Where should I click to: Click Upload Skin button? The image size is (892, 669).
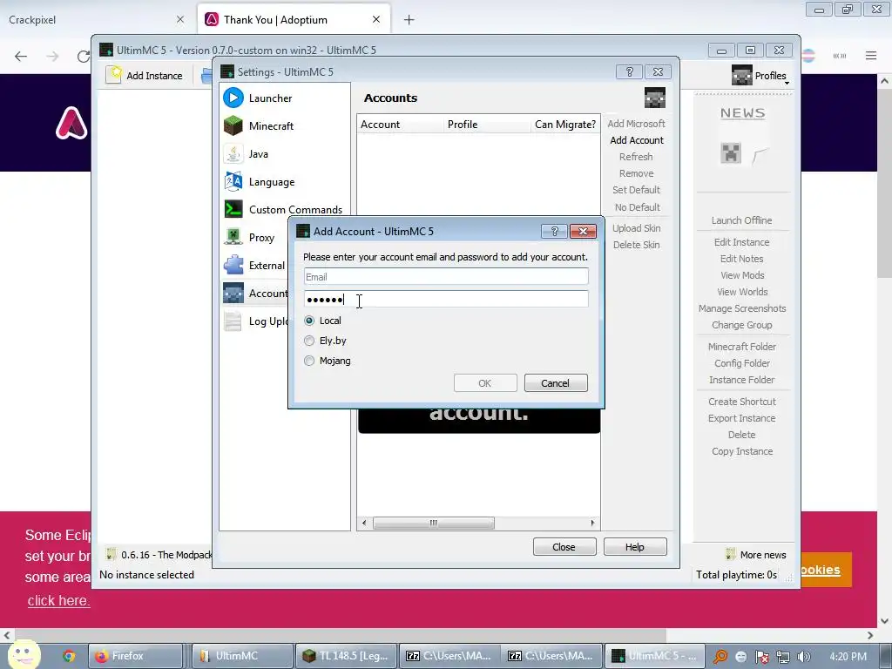(636, 228)
